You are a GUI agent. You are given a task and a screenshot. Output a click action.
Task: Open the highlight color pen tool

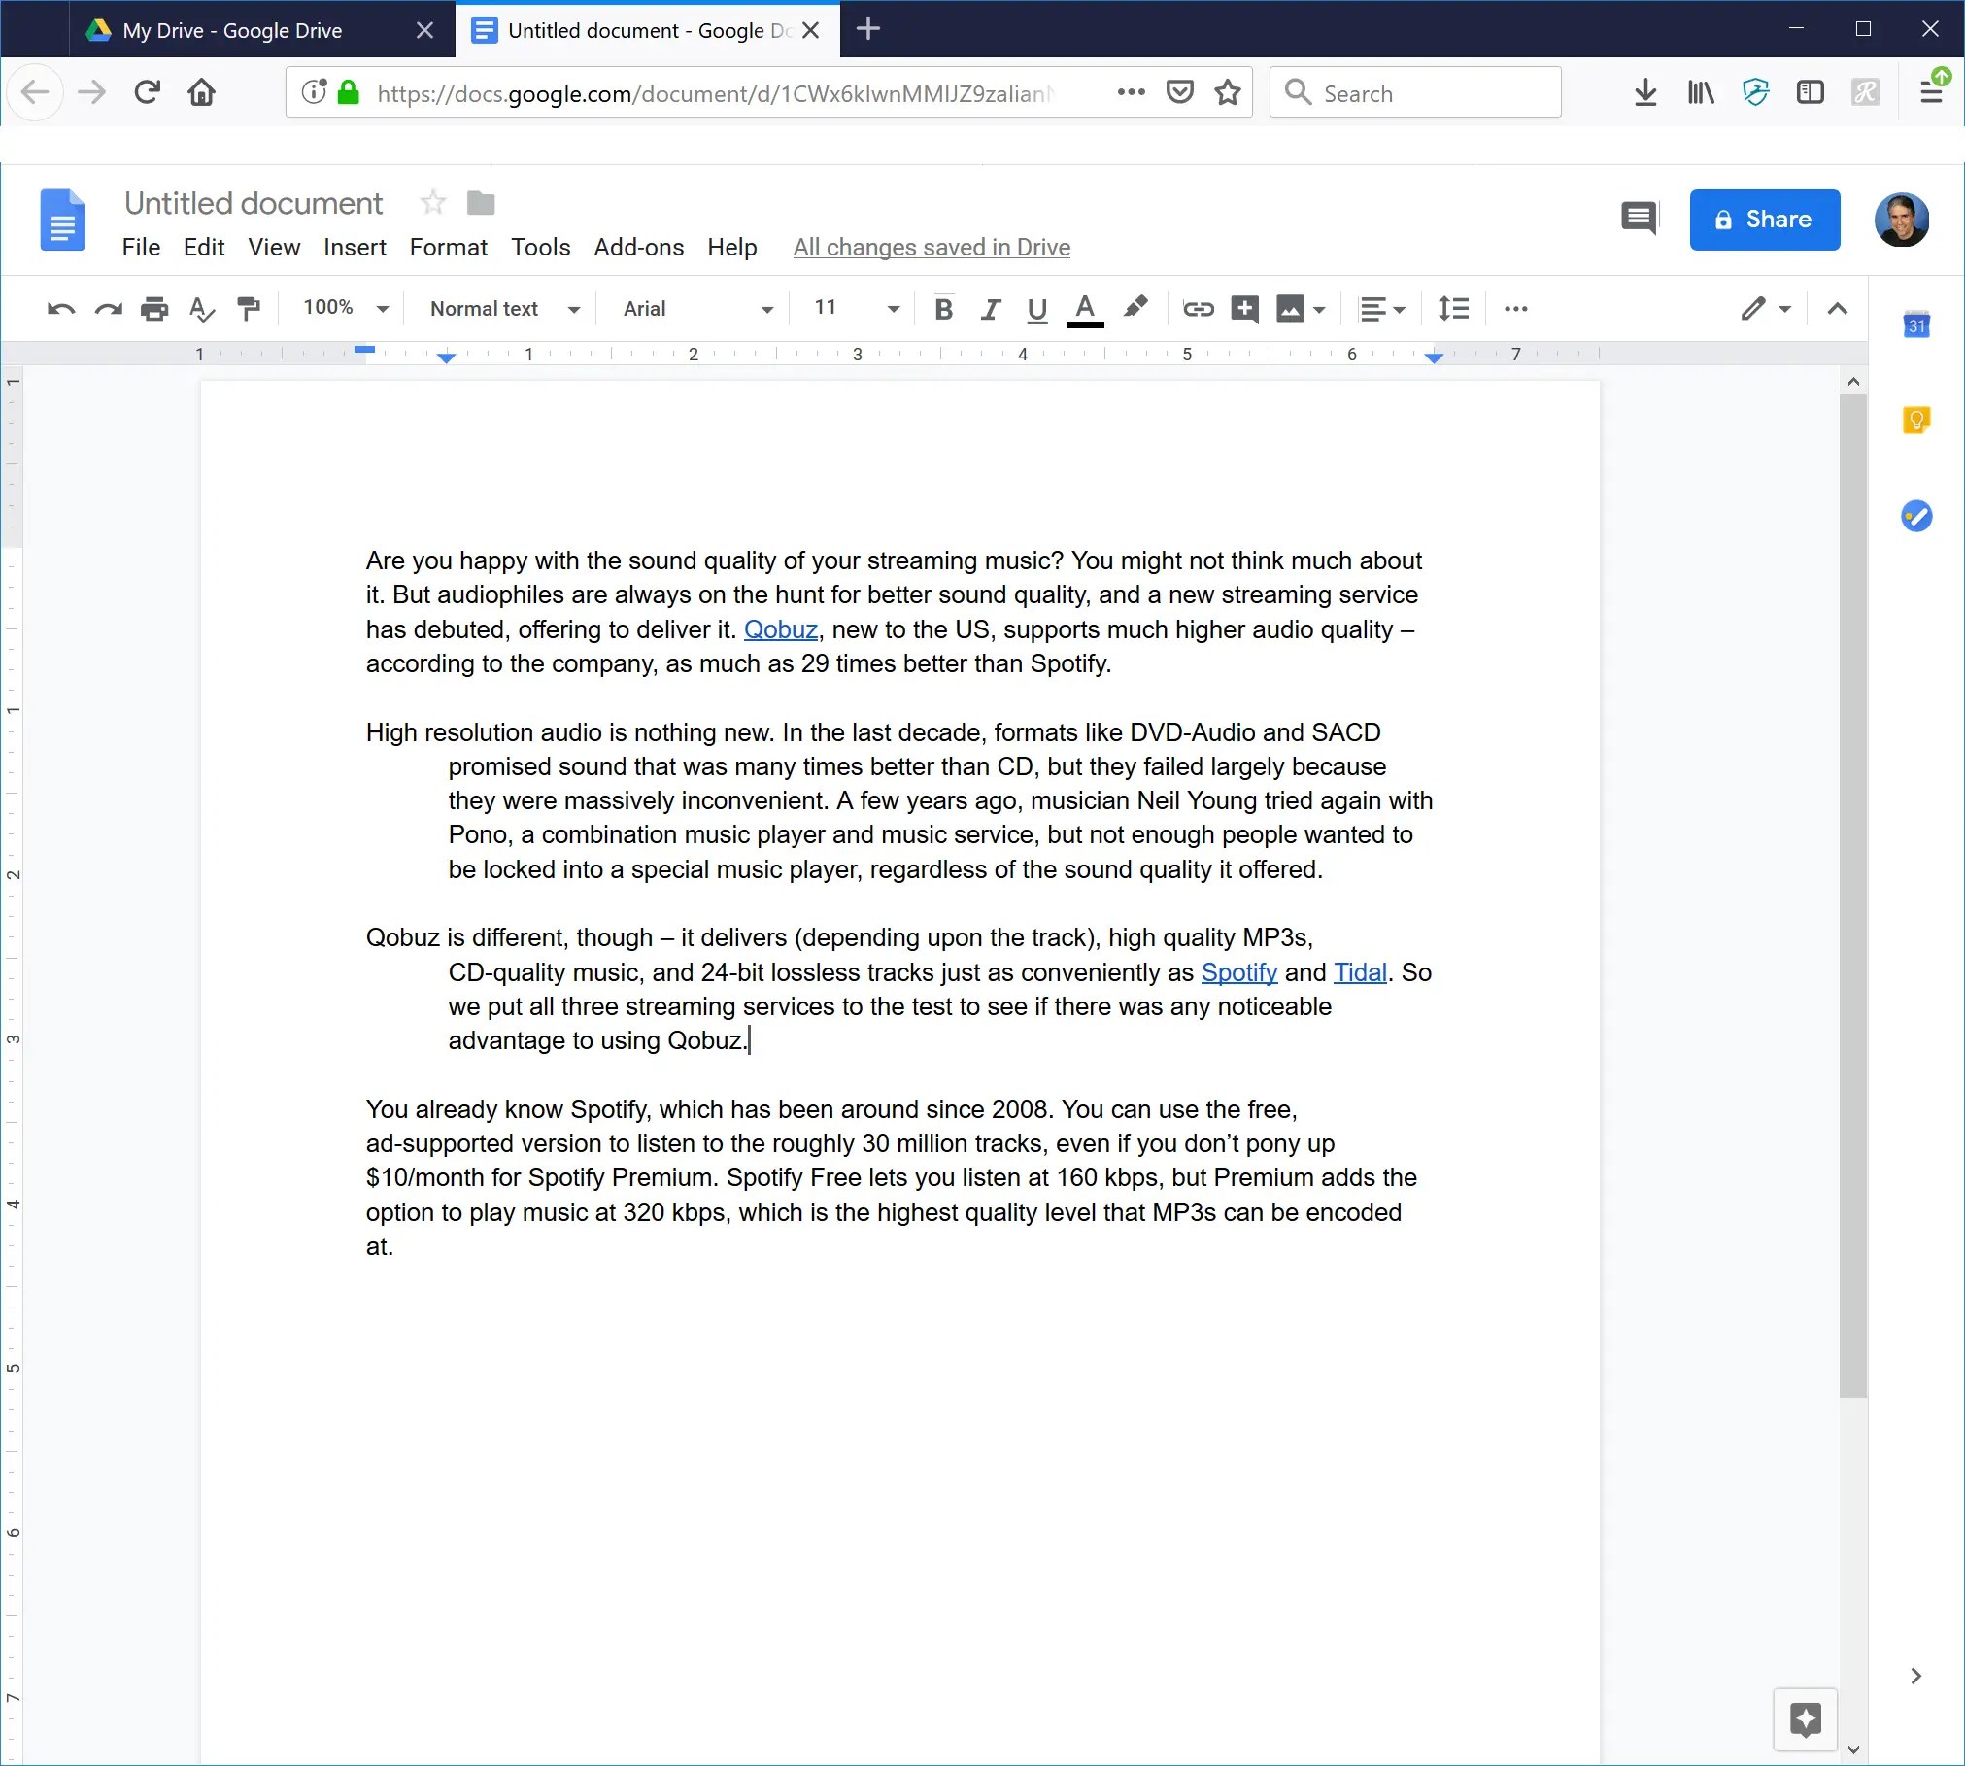pos(1135,308)
